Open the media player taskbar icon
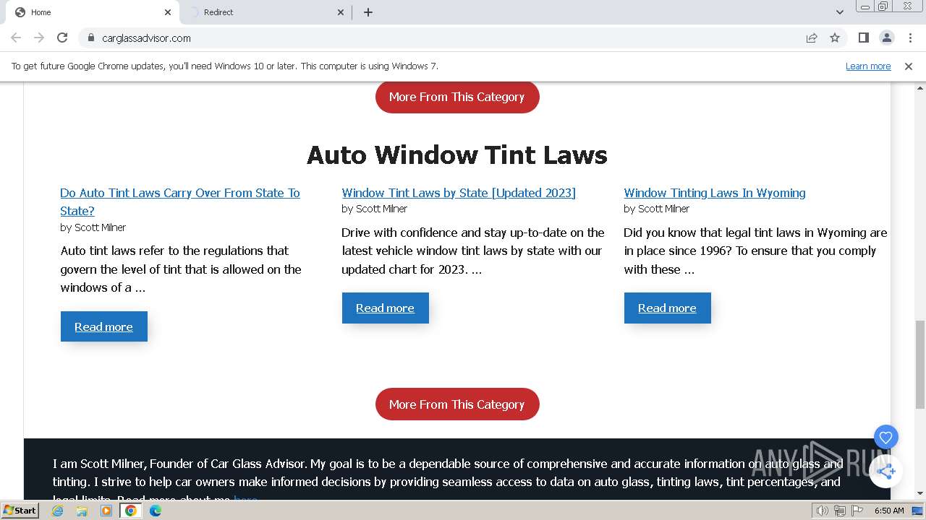Viewport: 926px width, 520px height. point(106,511)
